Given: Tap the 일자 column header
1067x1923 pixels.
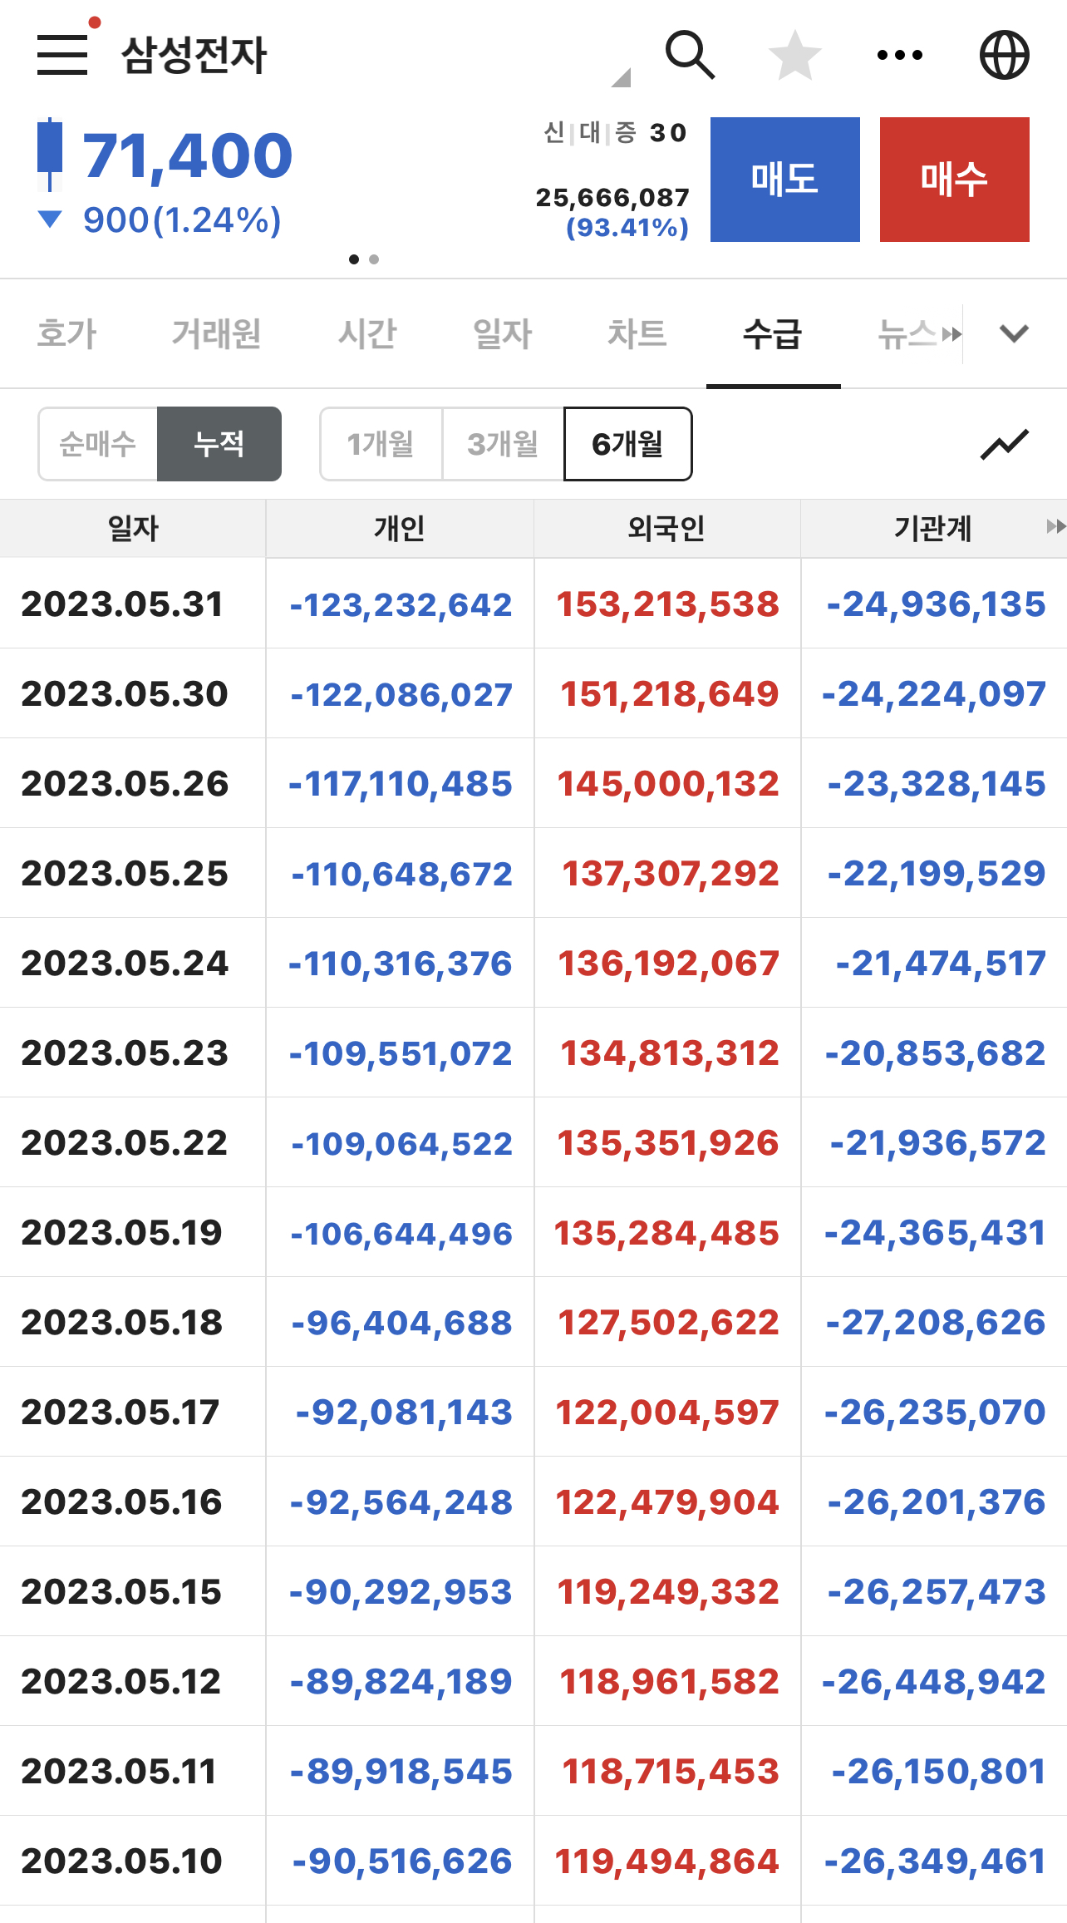Looking at the screenshot, I should click(x=133, y=528).
